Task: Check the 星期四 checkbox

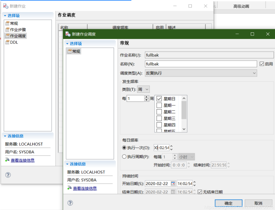Action: [159, 125]
